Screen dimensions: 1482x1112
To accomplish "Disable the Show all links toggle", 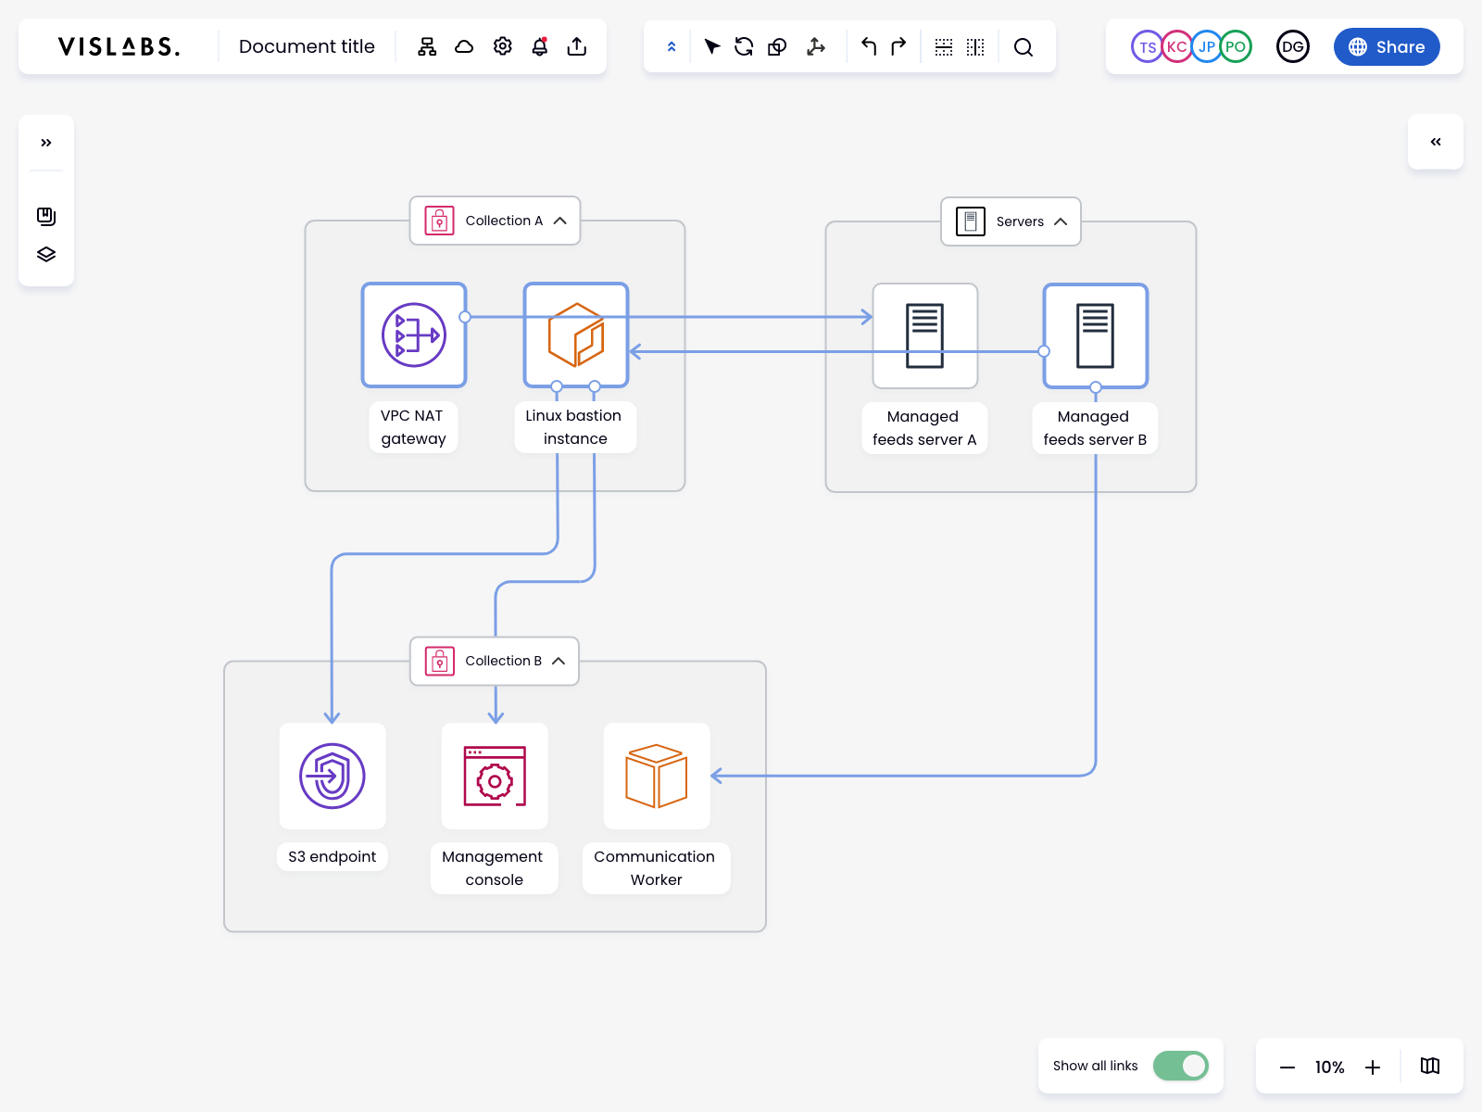I will click(x=1180, y=1067).
